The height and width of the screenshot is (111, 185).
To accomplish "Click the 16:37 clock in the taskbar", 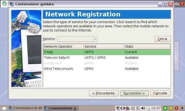I will pos(156,108).
